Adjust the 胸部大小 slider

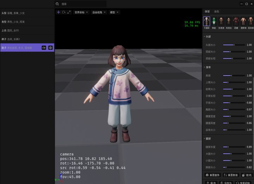coord(234,109)
